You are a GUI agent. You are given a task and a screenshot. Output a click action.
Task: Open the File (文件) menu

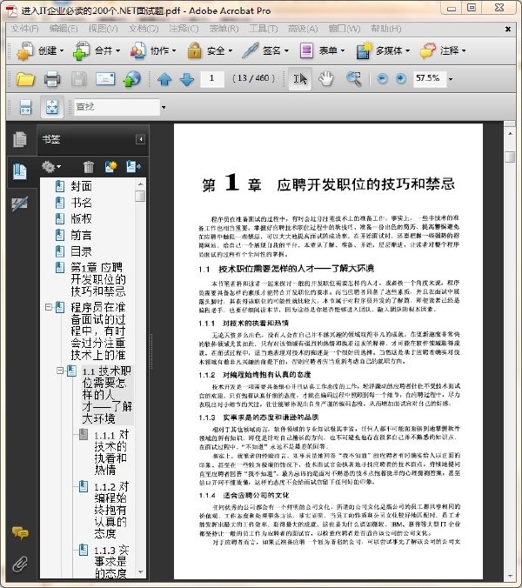point(24,29)
